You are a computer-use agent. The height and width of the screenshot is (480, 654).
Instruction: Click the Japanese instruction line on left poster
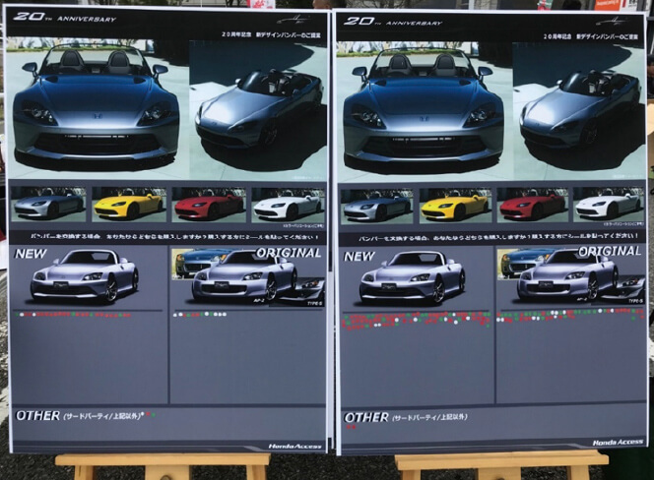[174, 237]
